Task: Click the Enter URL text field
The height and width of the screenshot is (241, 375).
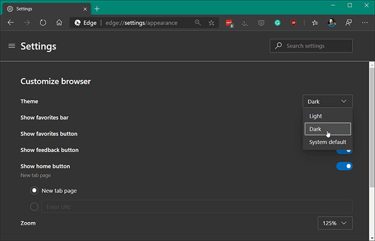Action: (x=197, y=206)
